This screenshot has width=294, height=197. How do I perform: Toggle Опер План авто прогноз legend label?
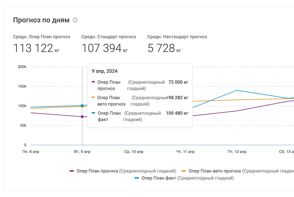[x=215, y=171]
